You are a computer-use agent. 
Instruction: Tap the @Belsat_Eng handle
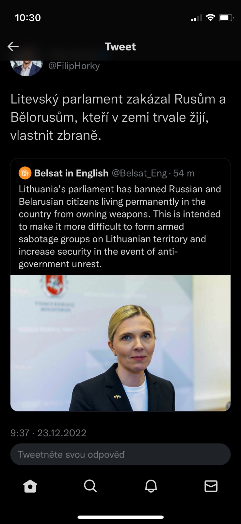pos(139,173)
